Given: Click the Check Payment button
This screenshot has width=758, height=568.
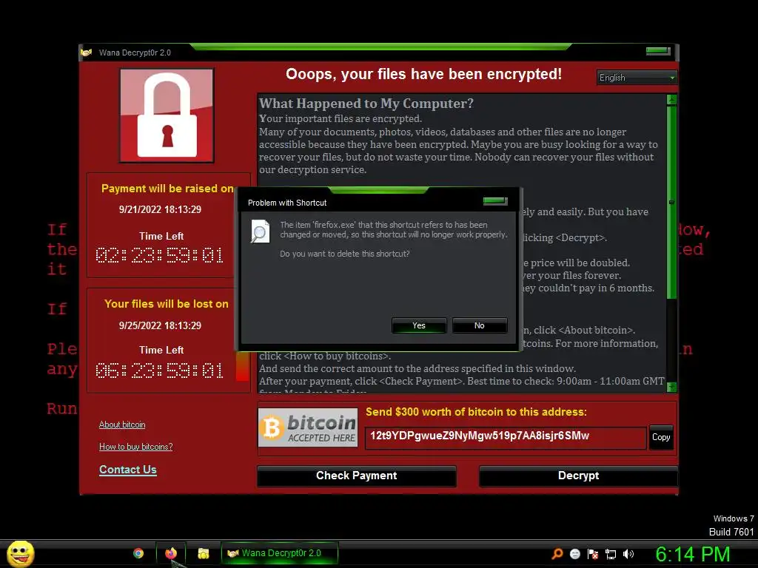Looking at the screenshot, I should 356,476.
